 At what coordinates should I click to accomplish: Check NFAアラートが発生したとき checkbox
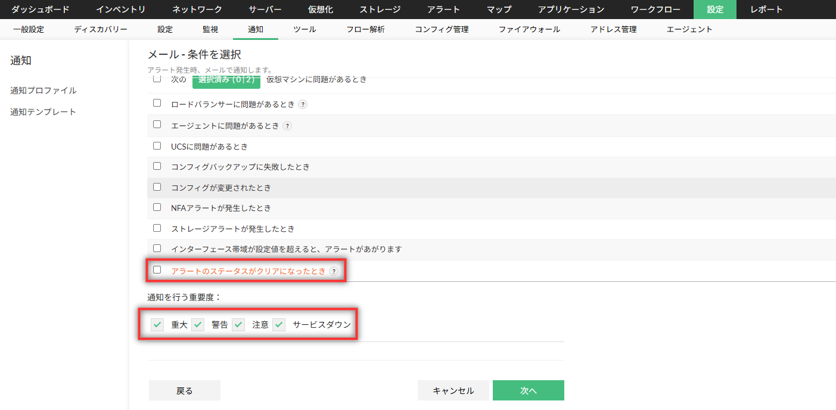pyautogui.click(x=157, y=207)
